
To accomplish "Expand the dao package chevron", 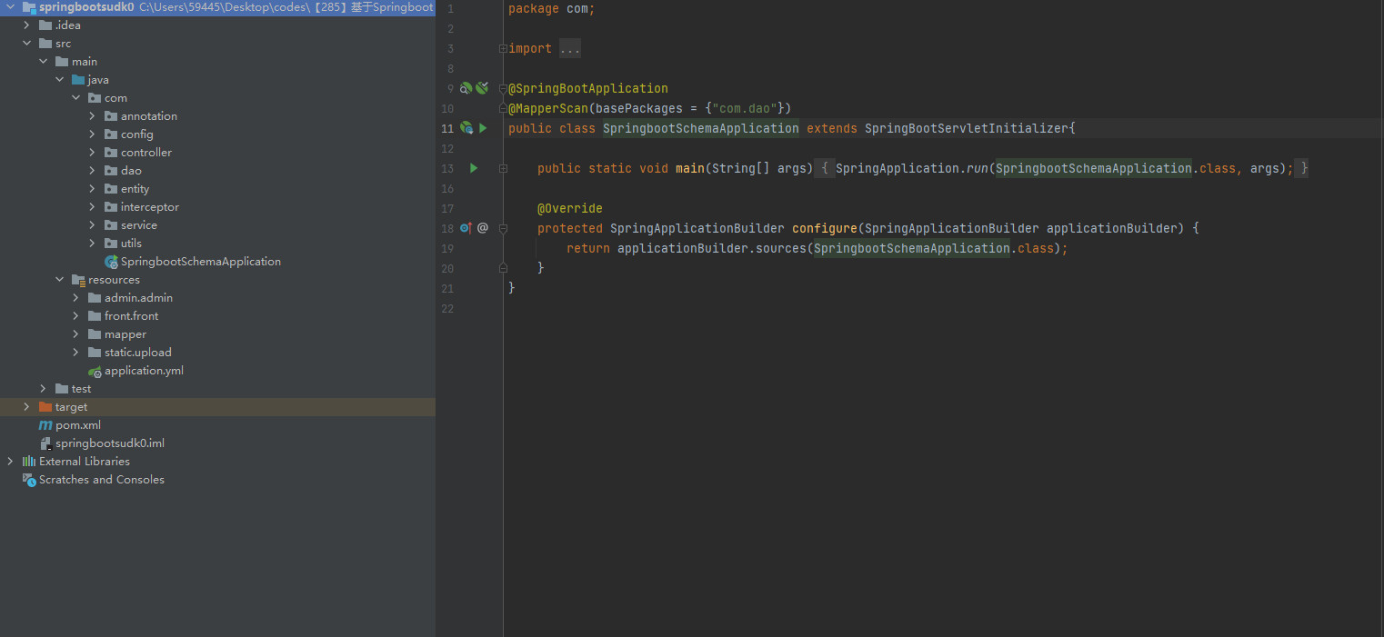I will pos(93,171).
